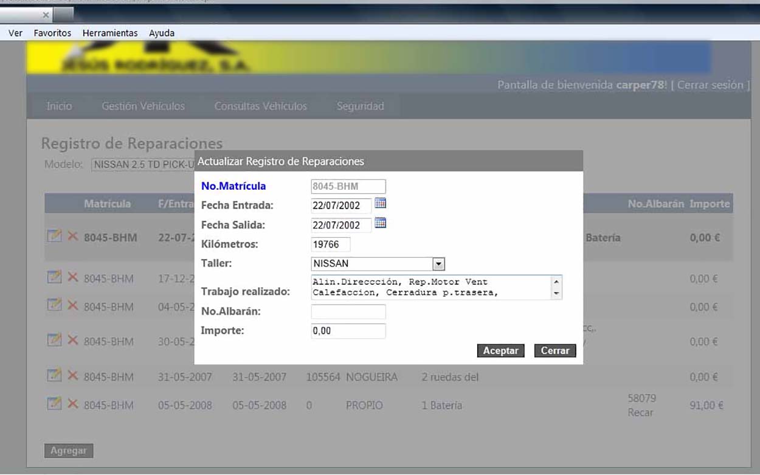Image resolution: width=760 pixels, height=475 pixels.
Task: Open the Modelo dropdown list
Action: point(143,165)
